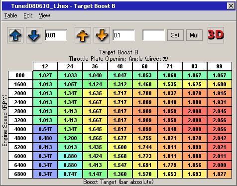Viewport: 237px width, 186px height.
Task: Open the View menu
Action: (44, 15)
